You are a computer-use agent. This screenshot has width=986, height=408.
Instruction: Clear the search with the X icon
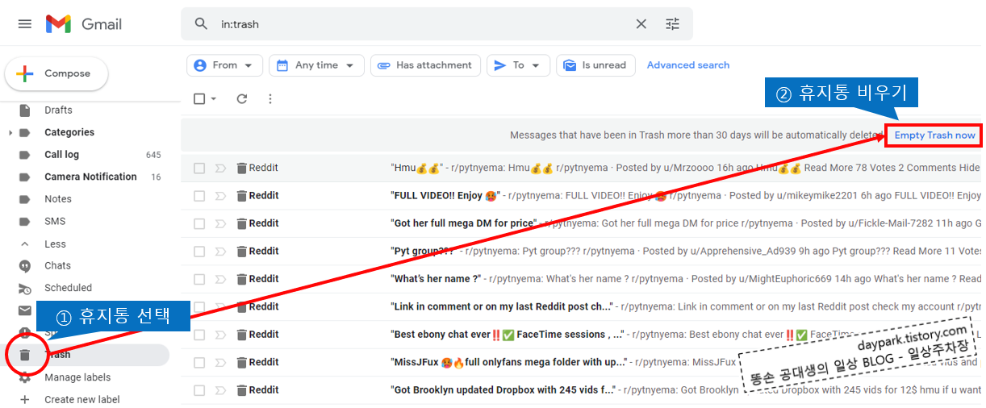641,24
